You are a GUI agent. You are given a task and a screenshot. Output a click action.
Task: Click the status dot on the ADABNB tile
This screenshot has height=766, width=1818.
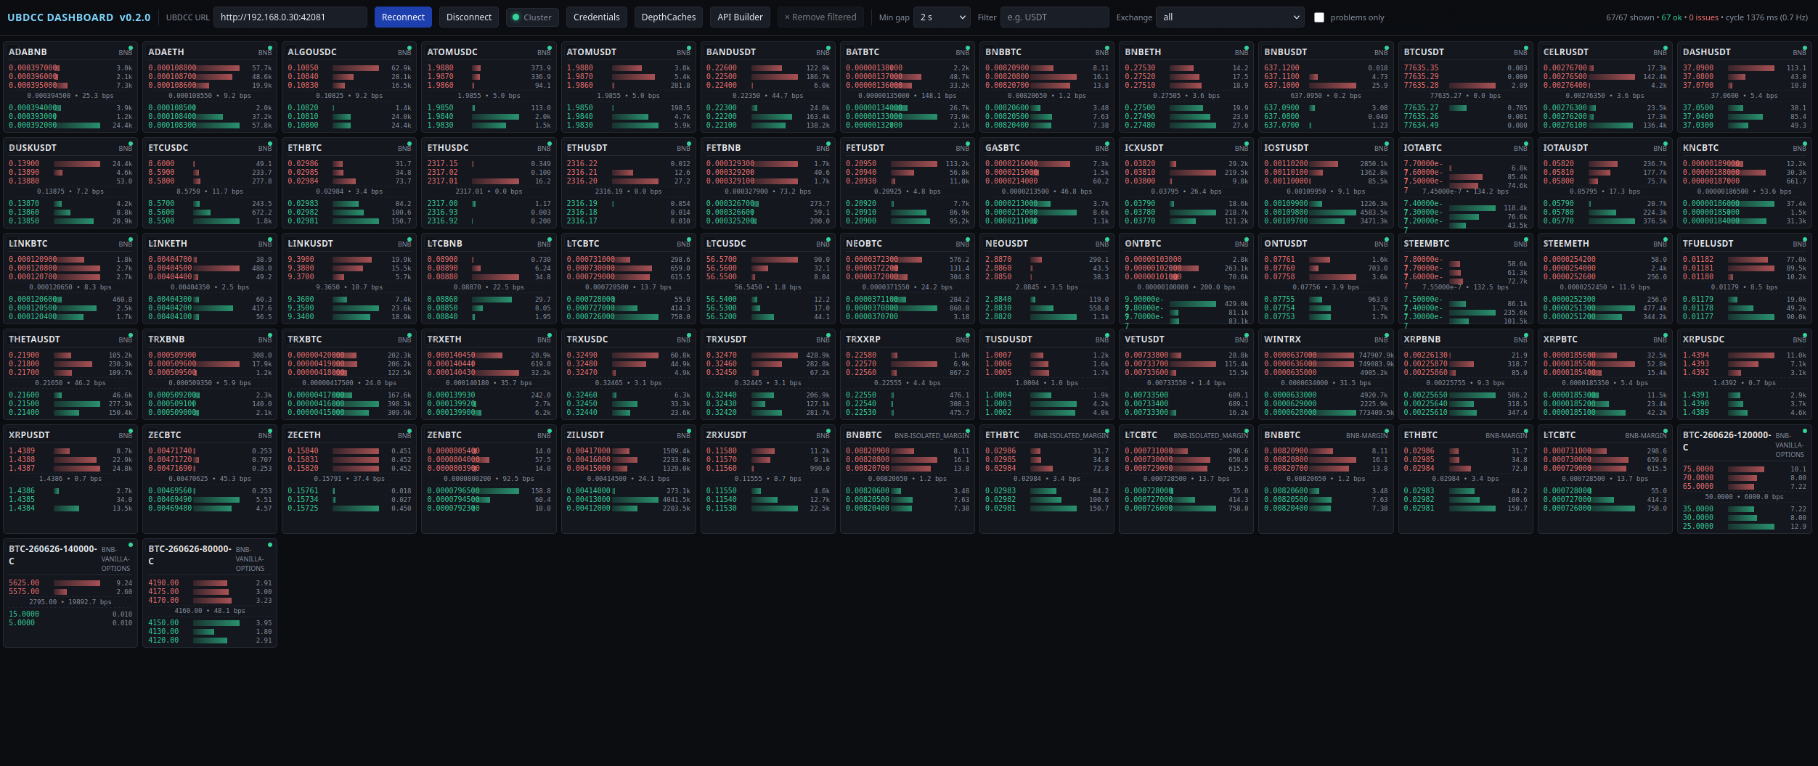pyautogui.click(x=131, y=46)
